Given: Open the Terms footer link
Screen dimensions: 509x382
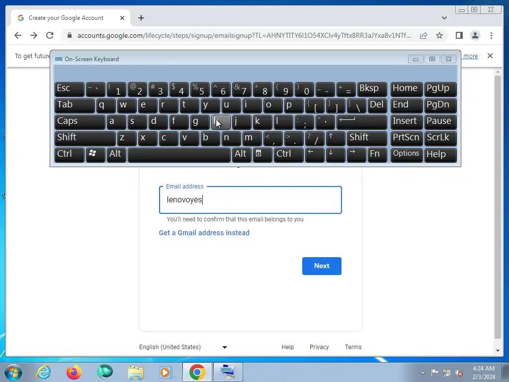Looking at the screenshot, I should coord(353,347).
